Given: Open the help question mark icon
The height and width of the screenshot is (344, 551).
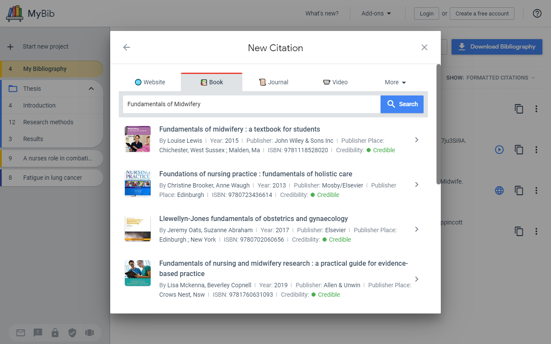Looking at the screenshot, I should [x=537, y=13].
